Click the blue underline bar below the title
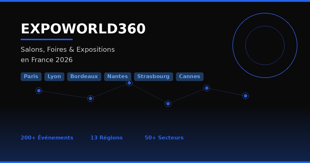 pos(47,39)
